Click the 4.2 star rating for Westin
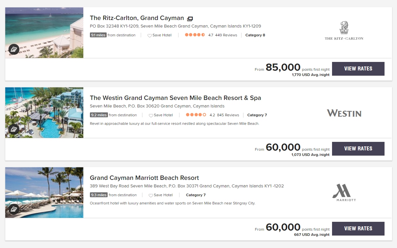397x248 pixels. tap(196, 115)
